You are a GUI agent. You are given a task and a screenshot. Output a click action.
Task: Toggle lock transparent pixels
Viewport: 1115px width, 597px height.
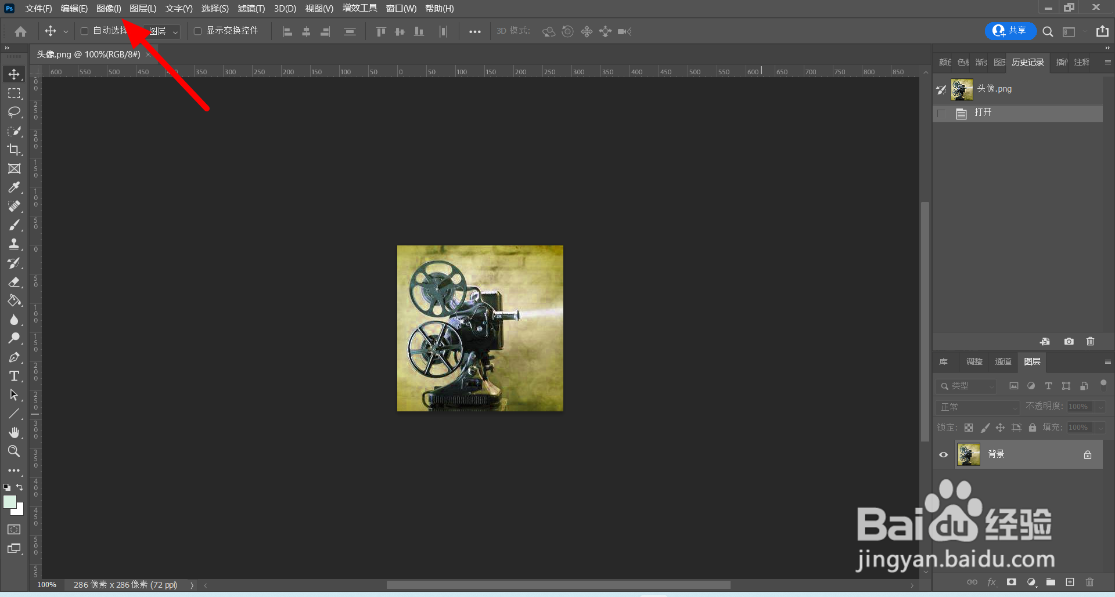coord(969,428)
